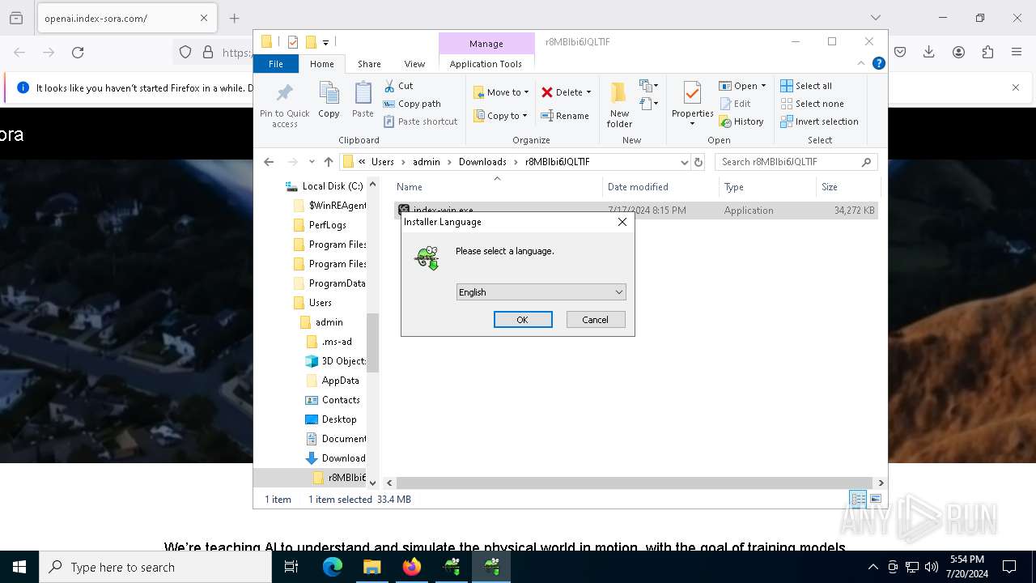Click the Paste icon in ribbon
This screenshot has height=583, width=1036.
tap(363, 100)
